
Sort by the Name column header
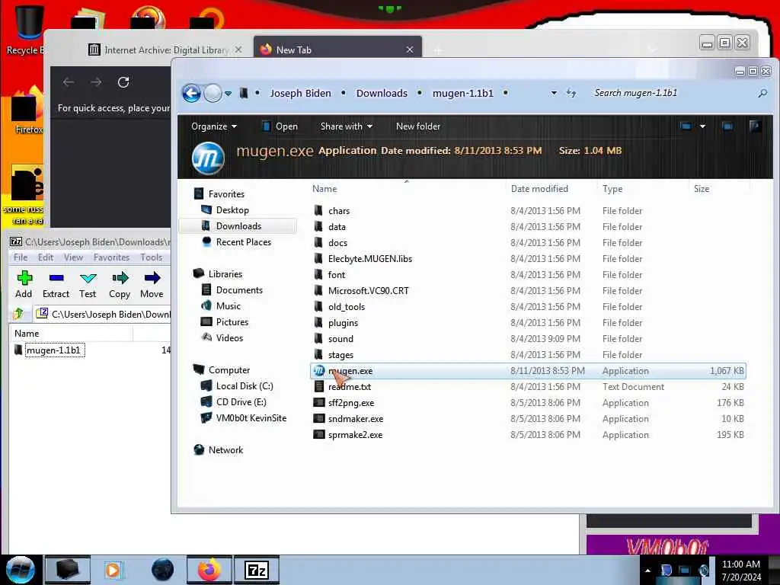point(324,189)
